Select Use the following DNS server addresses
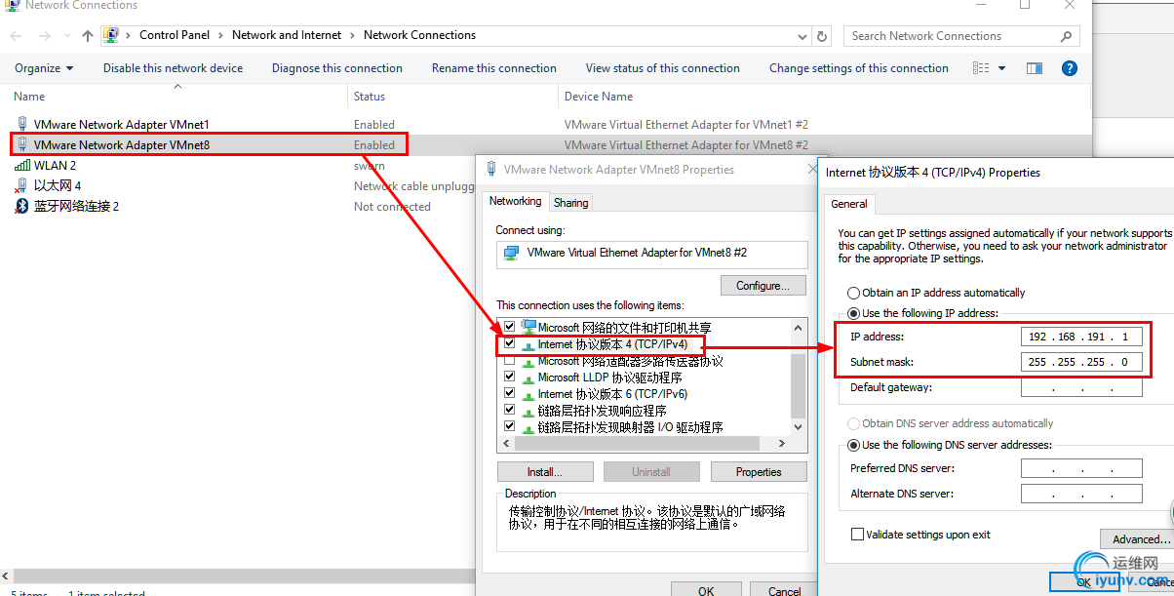The height and width of the screenshot is (596, 1174). click(854, 445)
